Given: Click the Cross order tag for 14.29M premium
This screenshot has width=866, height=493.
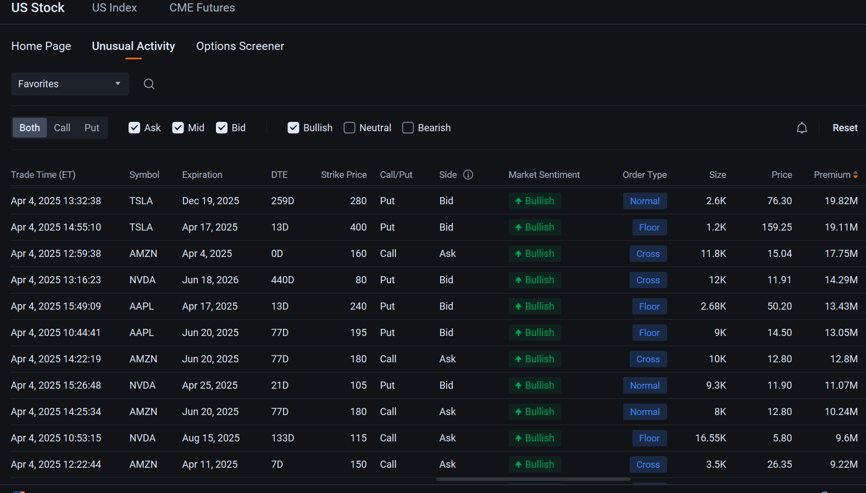Looking at the screenshot, I should tap(648, 280).
